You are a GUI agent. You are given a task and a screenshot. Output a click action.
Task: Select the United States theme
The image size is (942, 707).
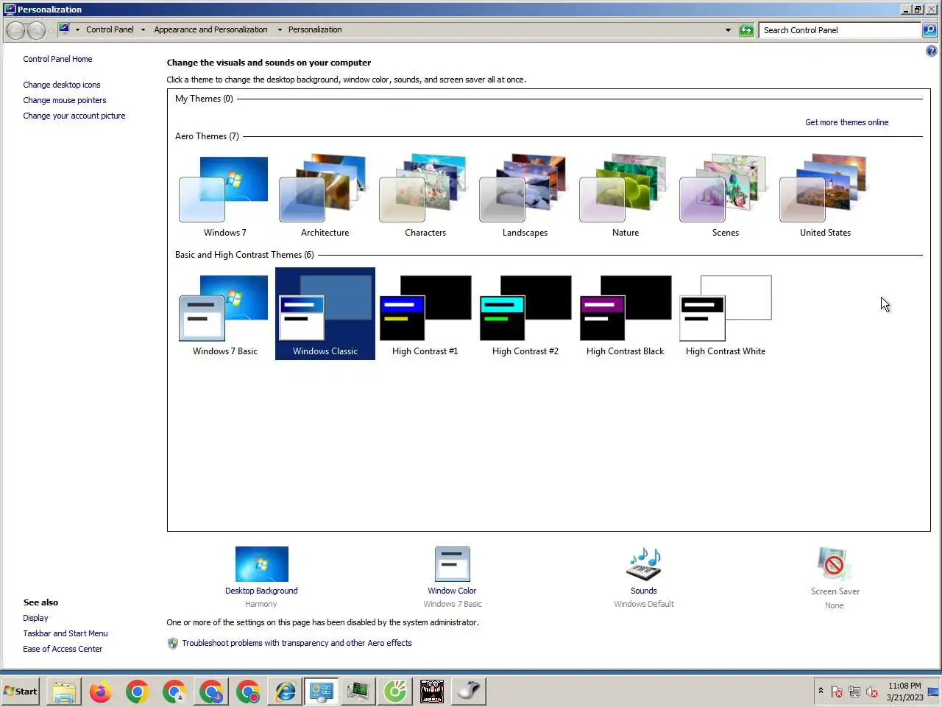point(825,196)
